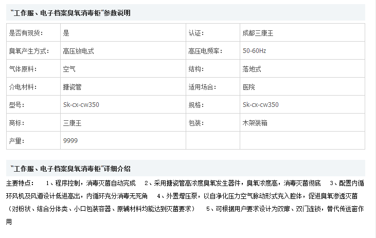Click the 高压放电式 value cell
376x238 pixels.
tap(78, 51)
